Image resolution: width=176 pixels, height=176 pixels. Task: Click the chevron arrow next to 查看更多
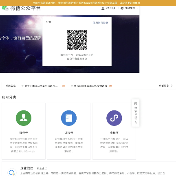[x=172, y=86]
